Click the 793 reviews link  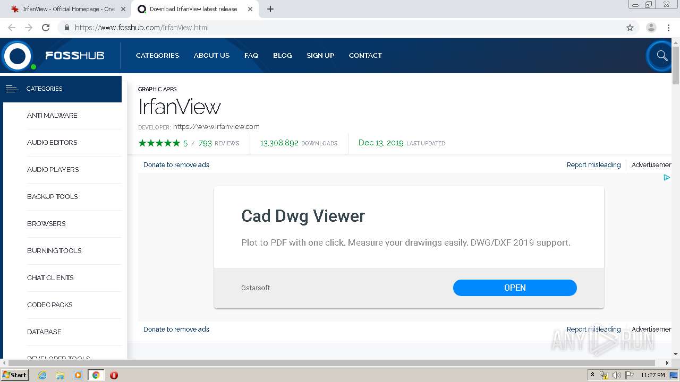tap(219, 143)
